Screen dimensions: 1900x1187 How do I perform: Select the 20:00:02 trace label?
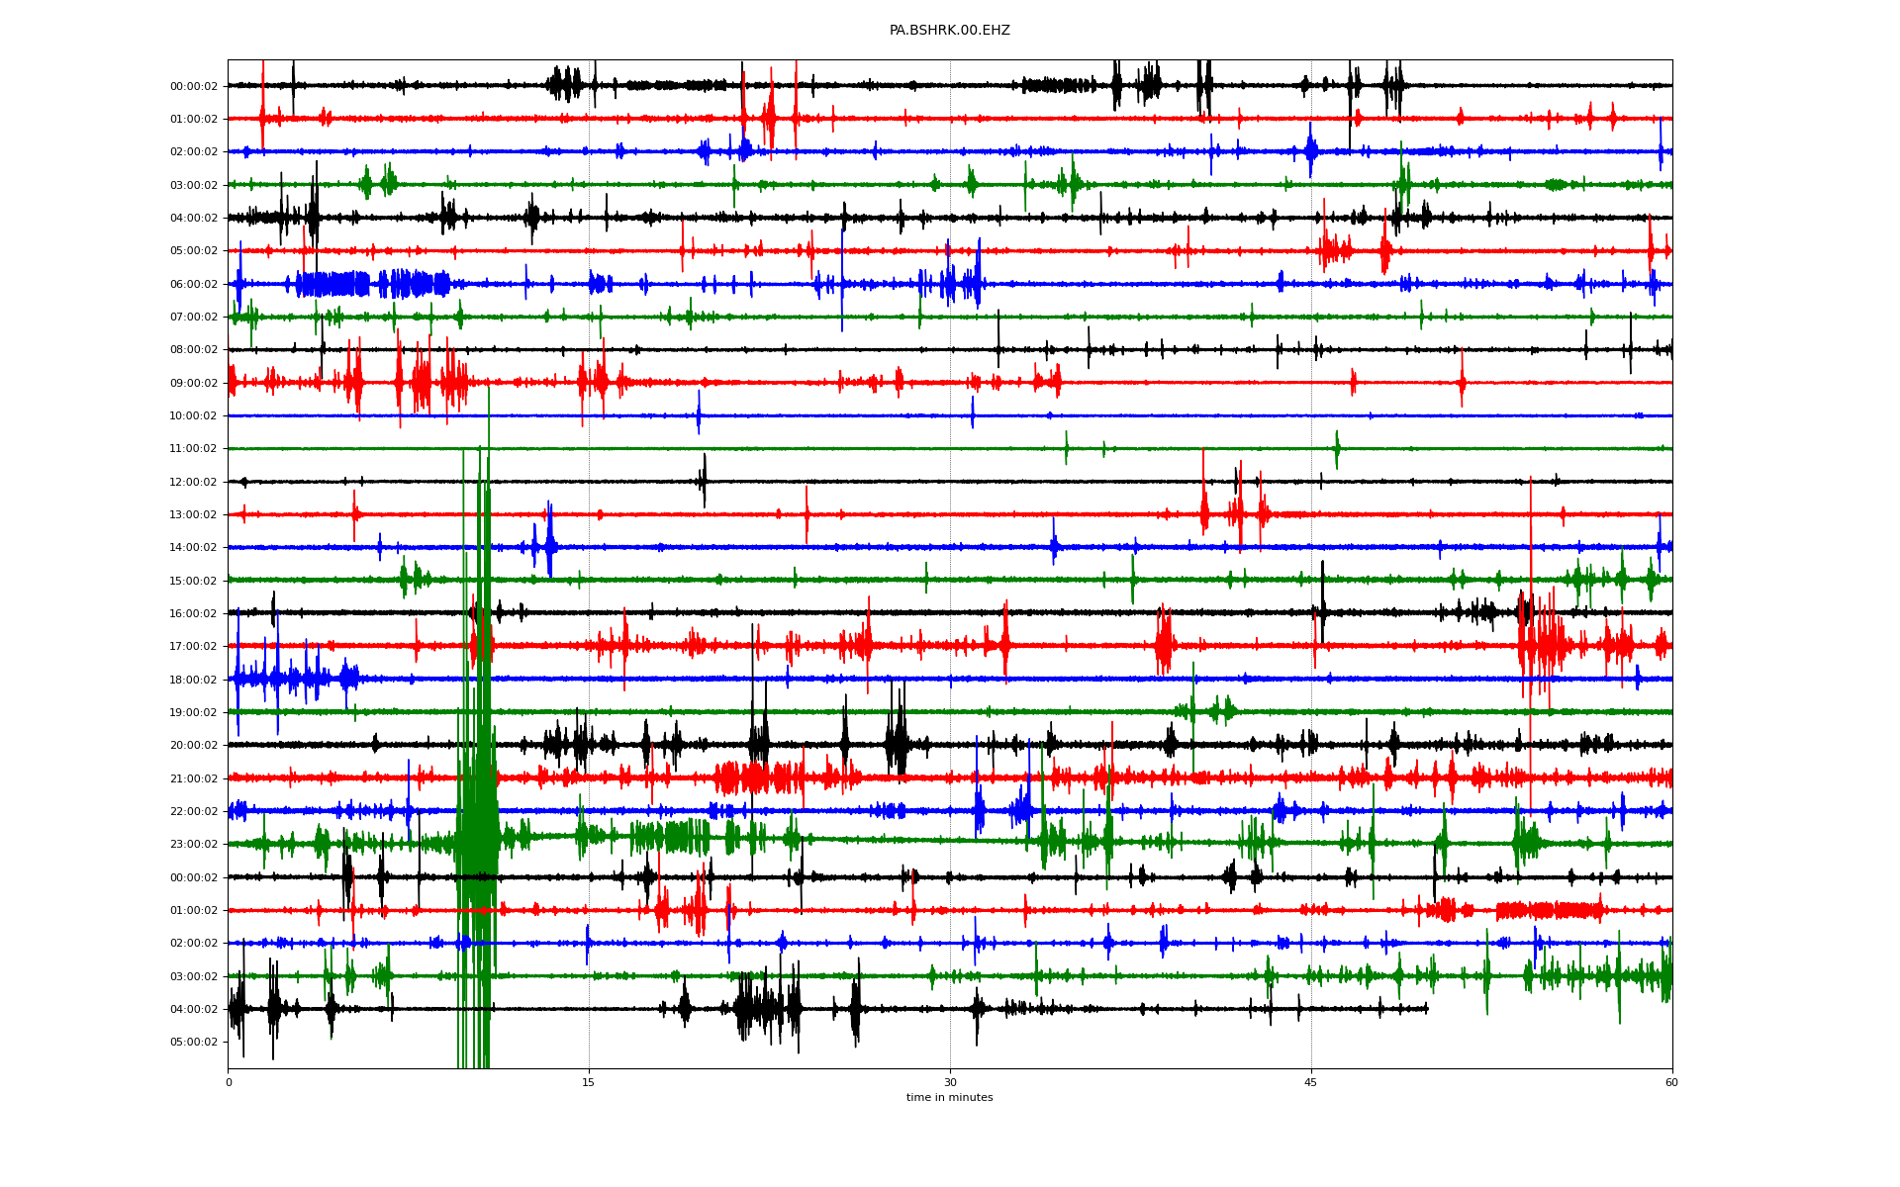193,746
